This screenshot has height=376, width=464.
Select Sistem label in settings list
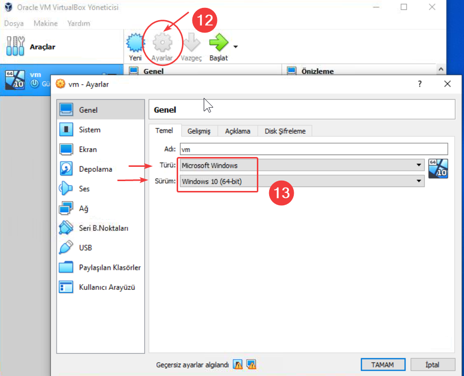coord(90,129)
